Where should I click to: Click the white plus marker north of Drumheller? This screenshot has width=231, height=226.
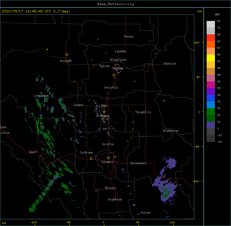164,101
